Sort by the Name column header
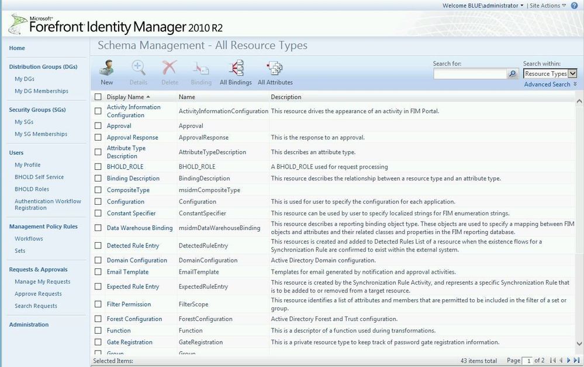The height and width of the screenshot is (367, 584). tap(186, 97)
